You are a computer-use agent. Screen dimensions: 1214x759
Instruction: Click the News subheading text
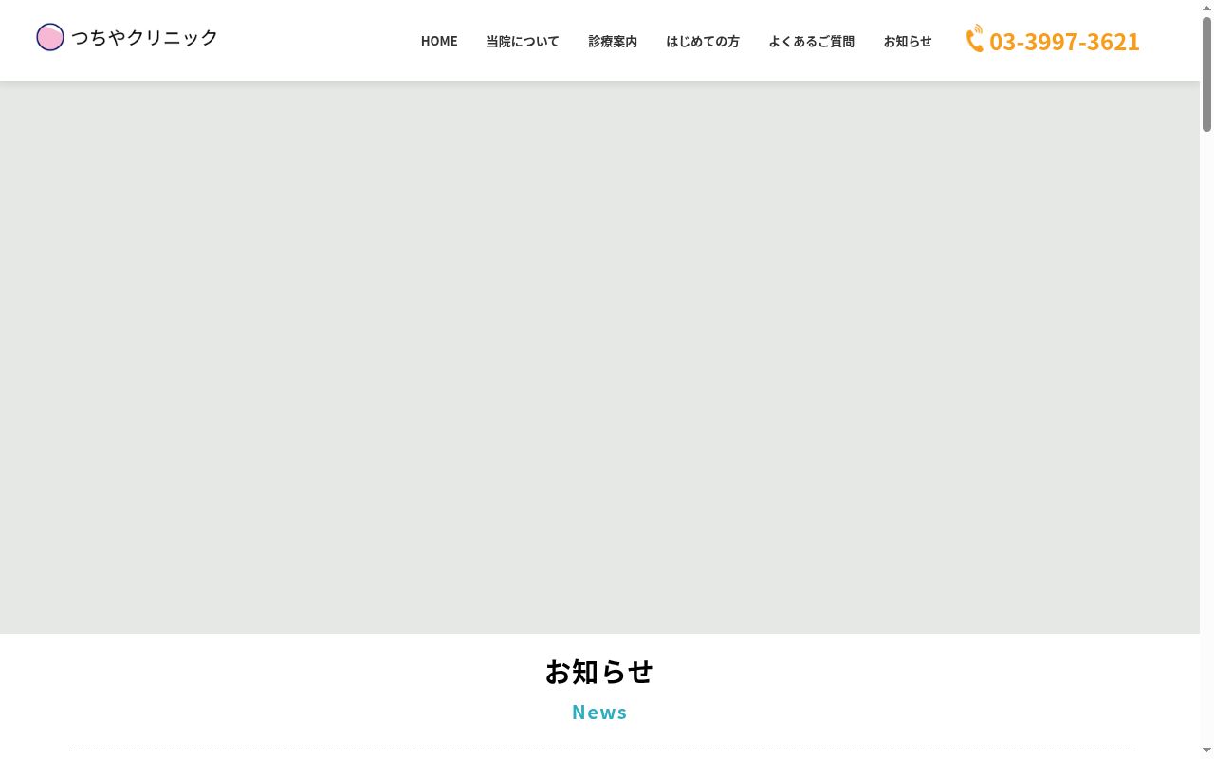(x=599, y=713)
